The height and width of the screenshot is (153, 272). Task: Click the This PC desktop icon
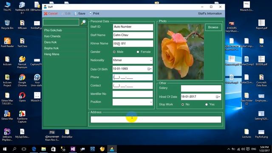tap(7, 6)
